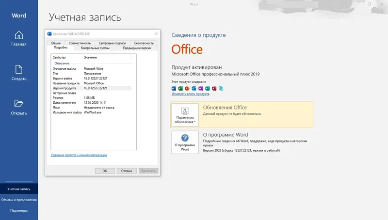Open Параметры in the Word sidebar
The image size is (388, 220).
coord(19,211)
